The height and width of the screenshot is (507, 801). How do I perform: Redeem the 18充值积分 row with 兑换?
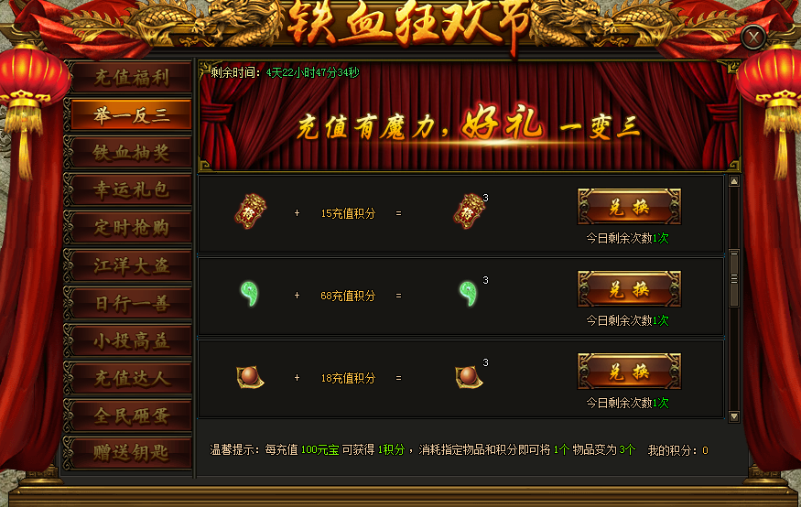point(629,372)
